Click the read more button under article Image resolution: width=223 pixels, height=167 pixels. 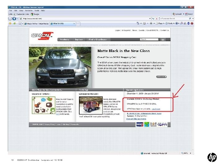pos(161,77)
